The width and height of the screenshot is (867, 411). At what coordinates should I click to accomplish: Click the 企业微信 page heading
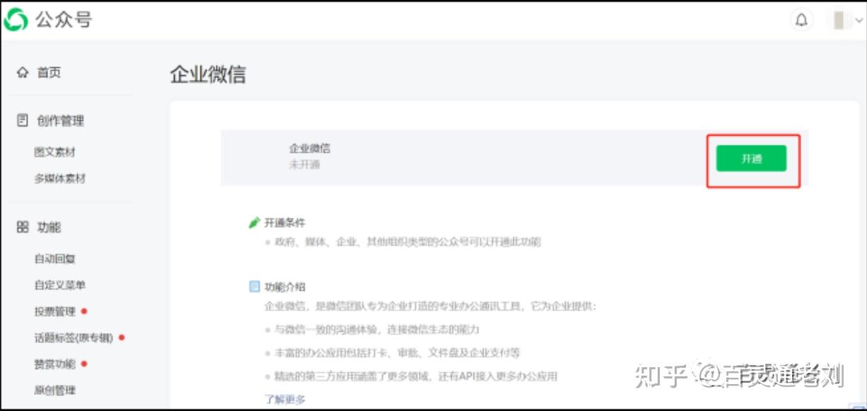208,74
